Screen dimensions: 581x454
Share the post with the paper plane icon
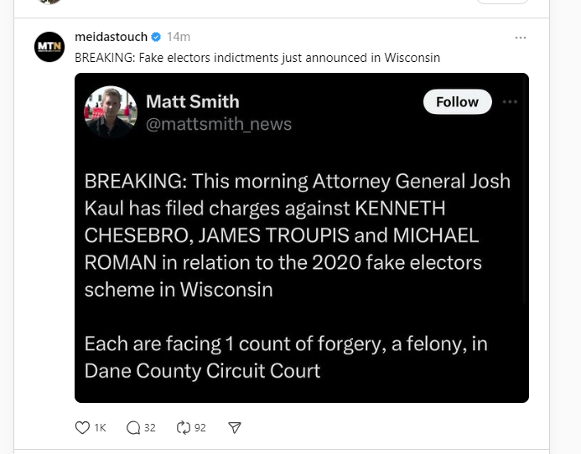(x=235, y=427)
